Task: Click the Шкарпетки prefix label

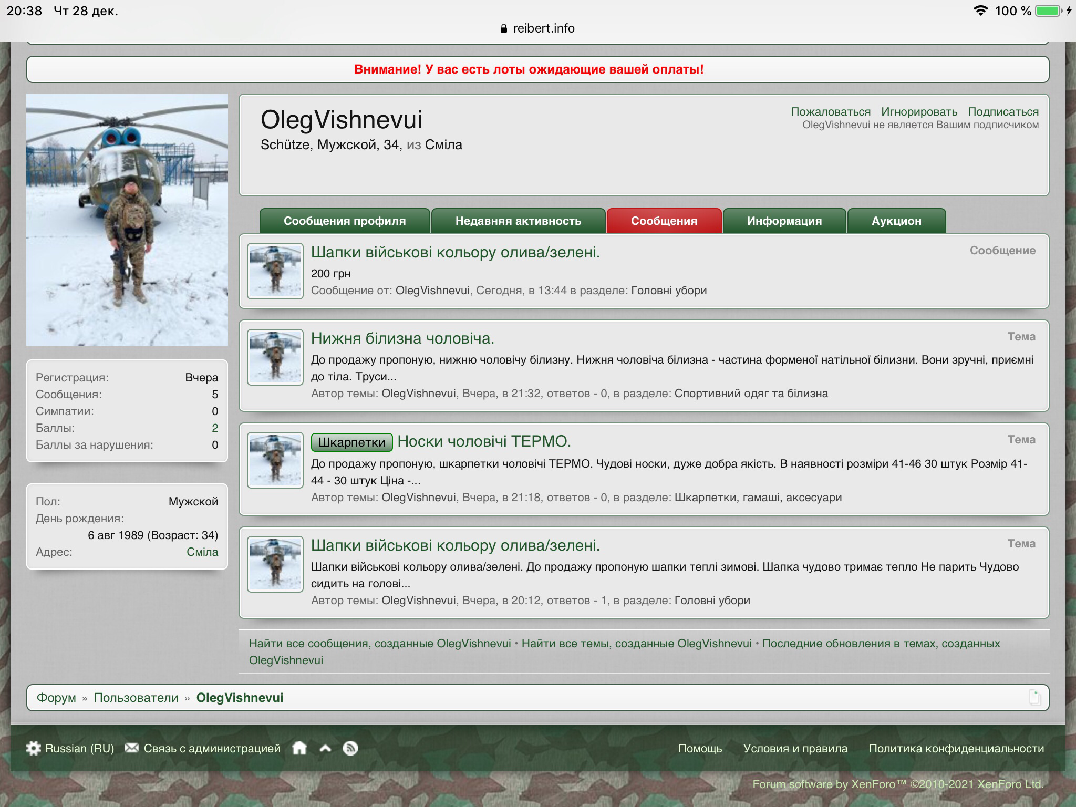Action: click(x=351, y=442)
